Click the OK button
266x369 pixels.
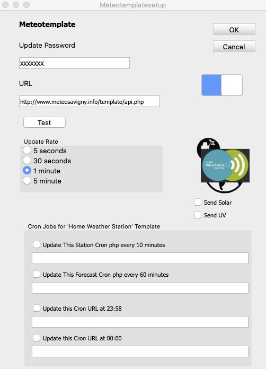[234, 29]
